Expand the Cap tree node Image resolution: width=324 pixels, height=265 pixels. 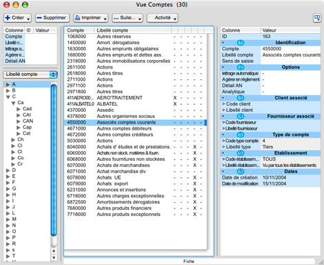(19, 128)
